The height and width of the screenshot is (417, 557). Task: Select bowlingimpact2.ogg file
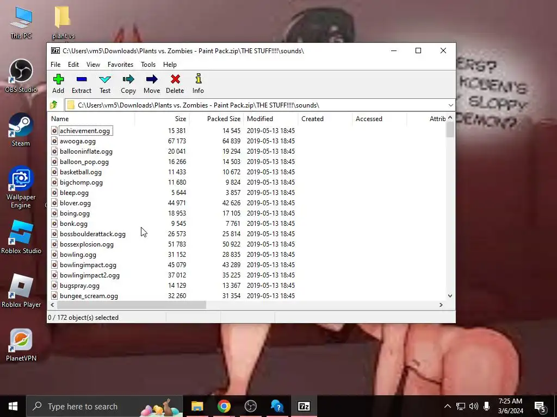(x=90, y=275)
